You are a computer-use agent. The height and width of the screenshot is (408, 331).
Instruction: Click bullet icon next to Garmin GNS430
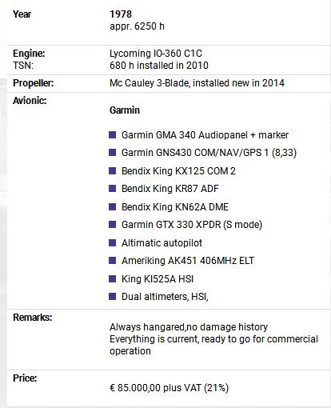click(113, 153)
